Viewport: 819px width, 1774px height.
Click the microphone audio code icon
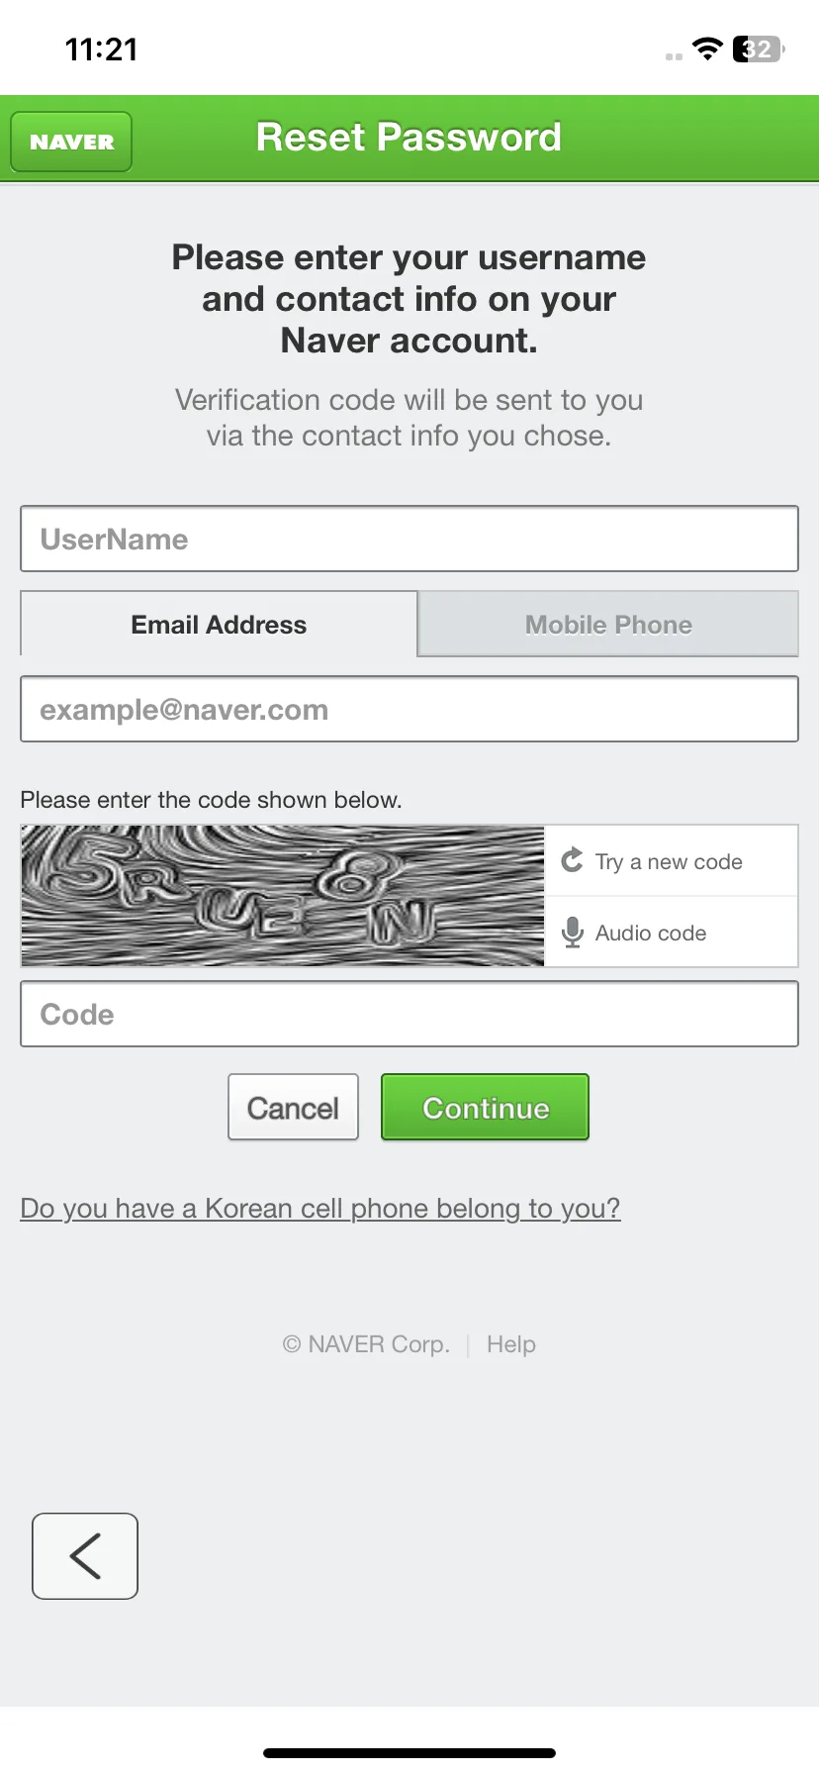572,933
